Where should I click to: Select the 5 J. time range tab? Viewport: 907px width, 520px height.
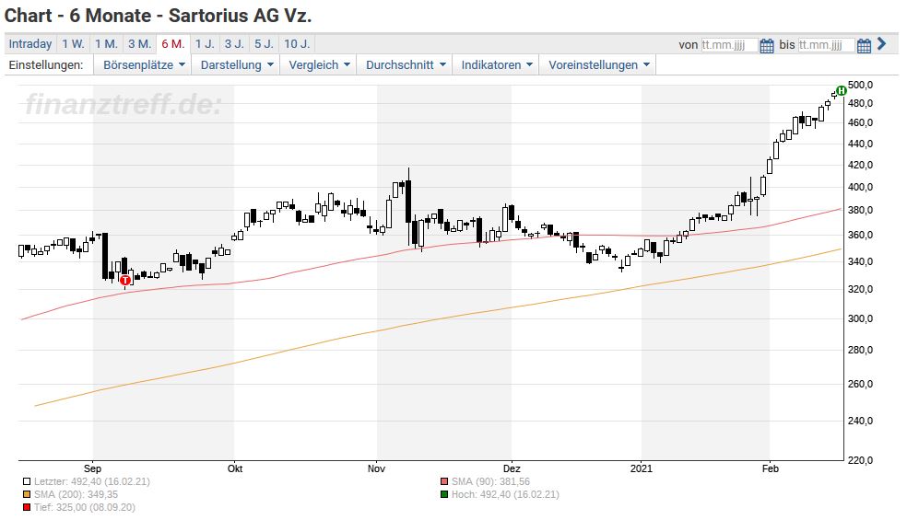click(x=264, y=44)
